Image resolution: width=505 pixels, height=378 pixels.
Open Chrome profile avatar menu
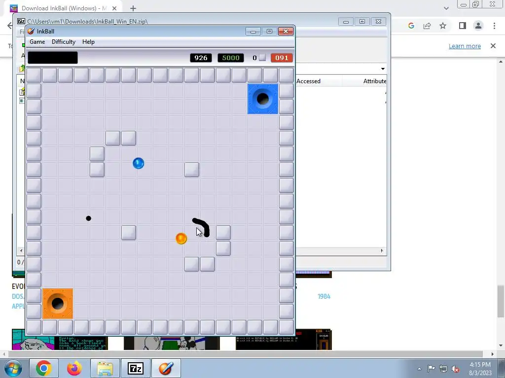478,26
